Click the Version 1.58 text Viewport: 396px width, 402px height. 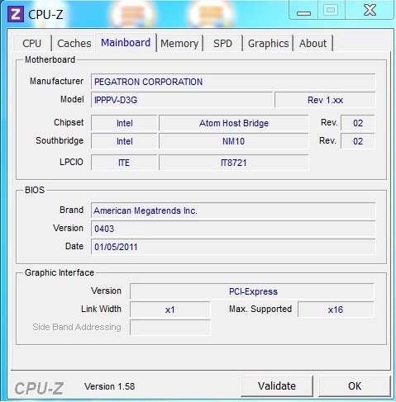(110, 386)
